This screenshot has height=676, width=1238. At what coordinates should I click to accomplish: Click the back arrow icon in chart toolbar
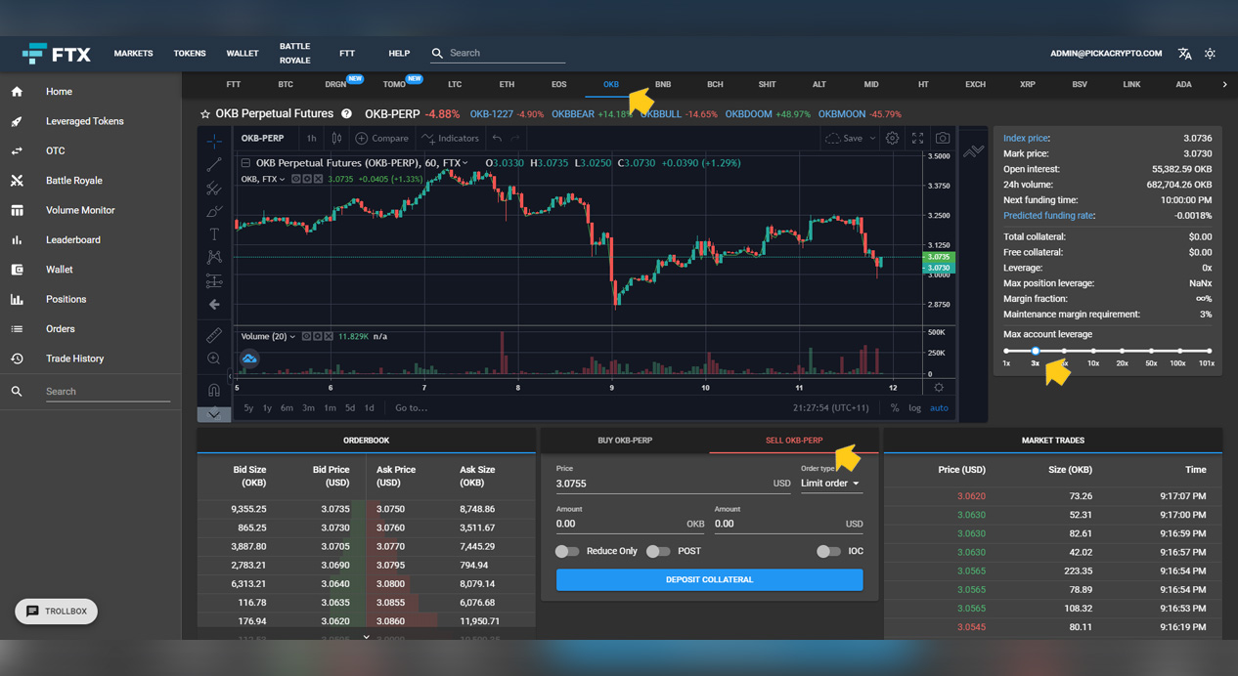click(214, 305)
